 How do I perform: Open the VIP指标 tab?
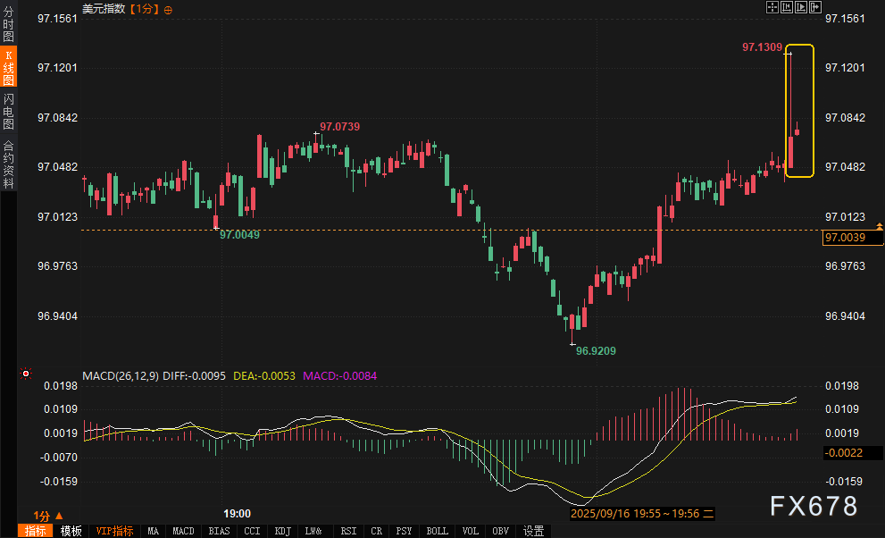115,531
